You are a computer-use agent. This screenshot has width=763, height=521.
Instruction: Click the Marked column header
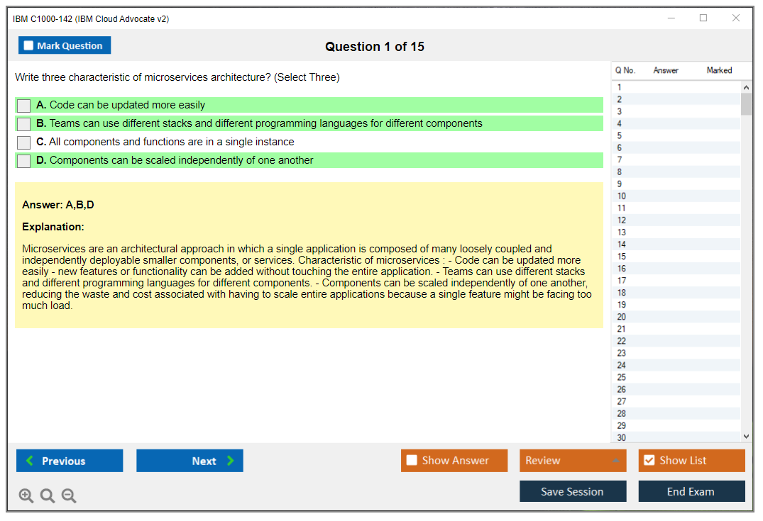click(x=719, y=70)
